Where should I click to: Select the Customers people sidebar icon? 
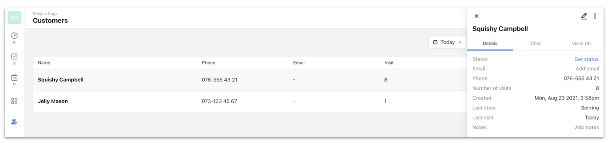tap(14, 122)
